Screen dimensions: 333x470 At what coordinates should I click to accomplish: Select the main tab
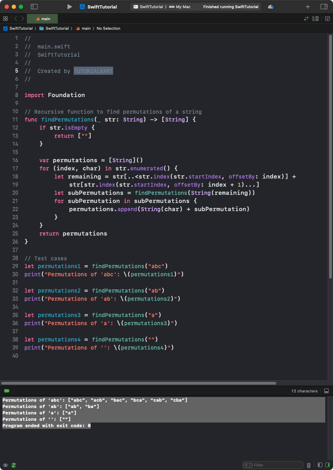click(42, 18)
